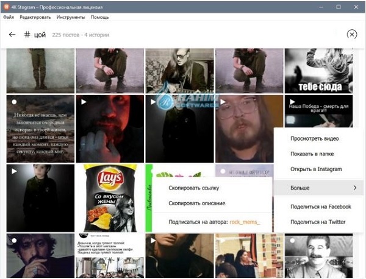Click the 225 постов count text
This screenshot has height=279, width=366.
[x=66, y=35]
